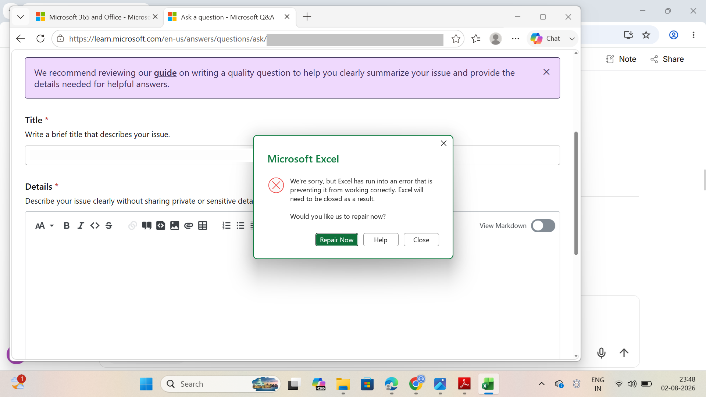Dismiss the Excel dialog with its X icon
This screenshot has height=397, width=706.
coord(443,143)
